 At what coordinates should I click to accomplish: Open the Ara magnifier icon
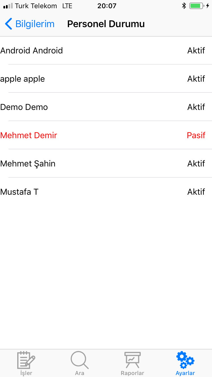coord(79,360)
